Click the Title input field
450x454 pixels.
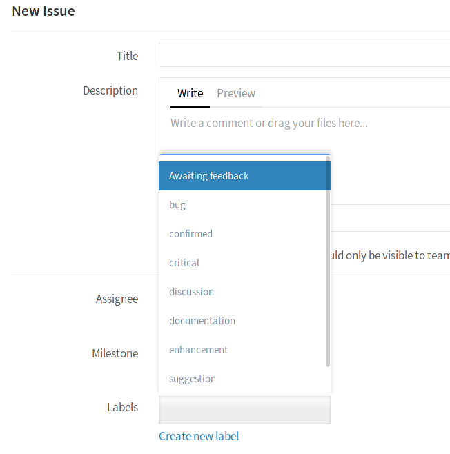[304, 55]
